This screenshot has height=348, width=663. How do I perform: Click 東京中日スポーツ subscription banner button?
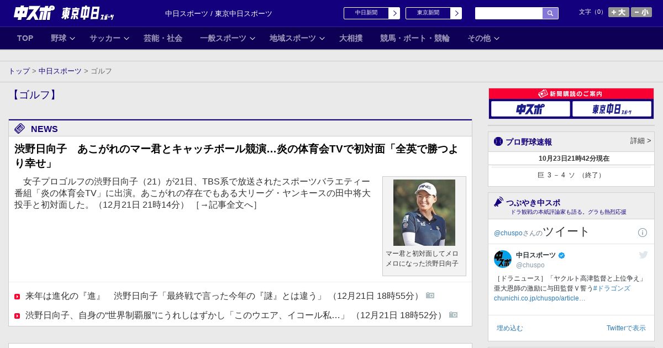tap(612, 109)
